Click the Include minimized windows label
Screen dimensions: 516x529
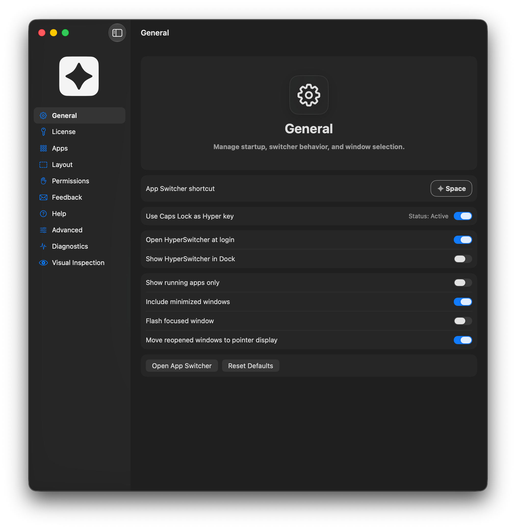coord(188,302)
